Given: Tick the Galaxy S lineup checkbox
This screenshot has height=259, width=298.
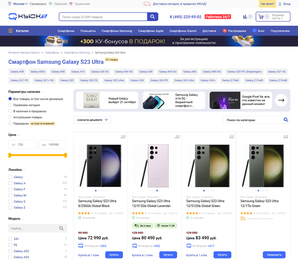Looking at the screenshot, I should coord(10,201).
